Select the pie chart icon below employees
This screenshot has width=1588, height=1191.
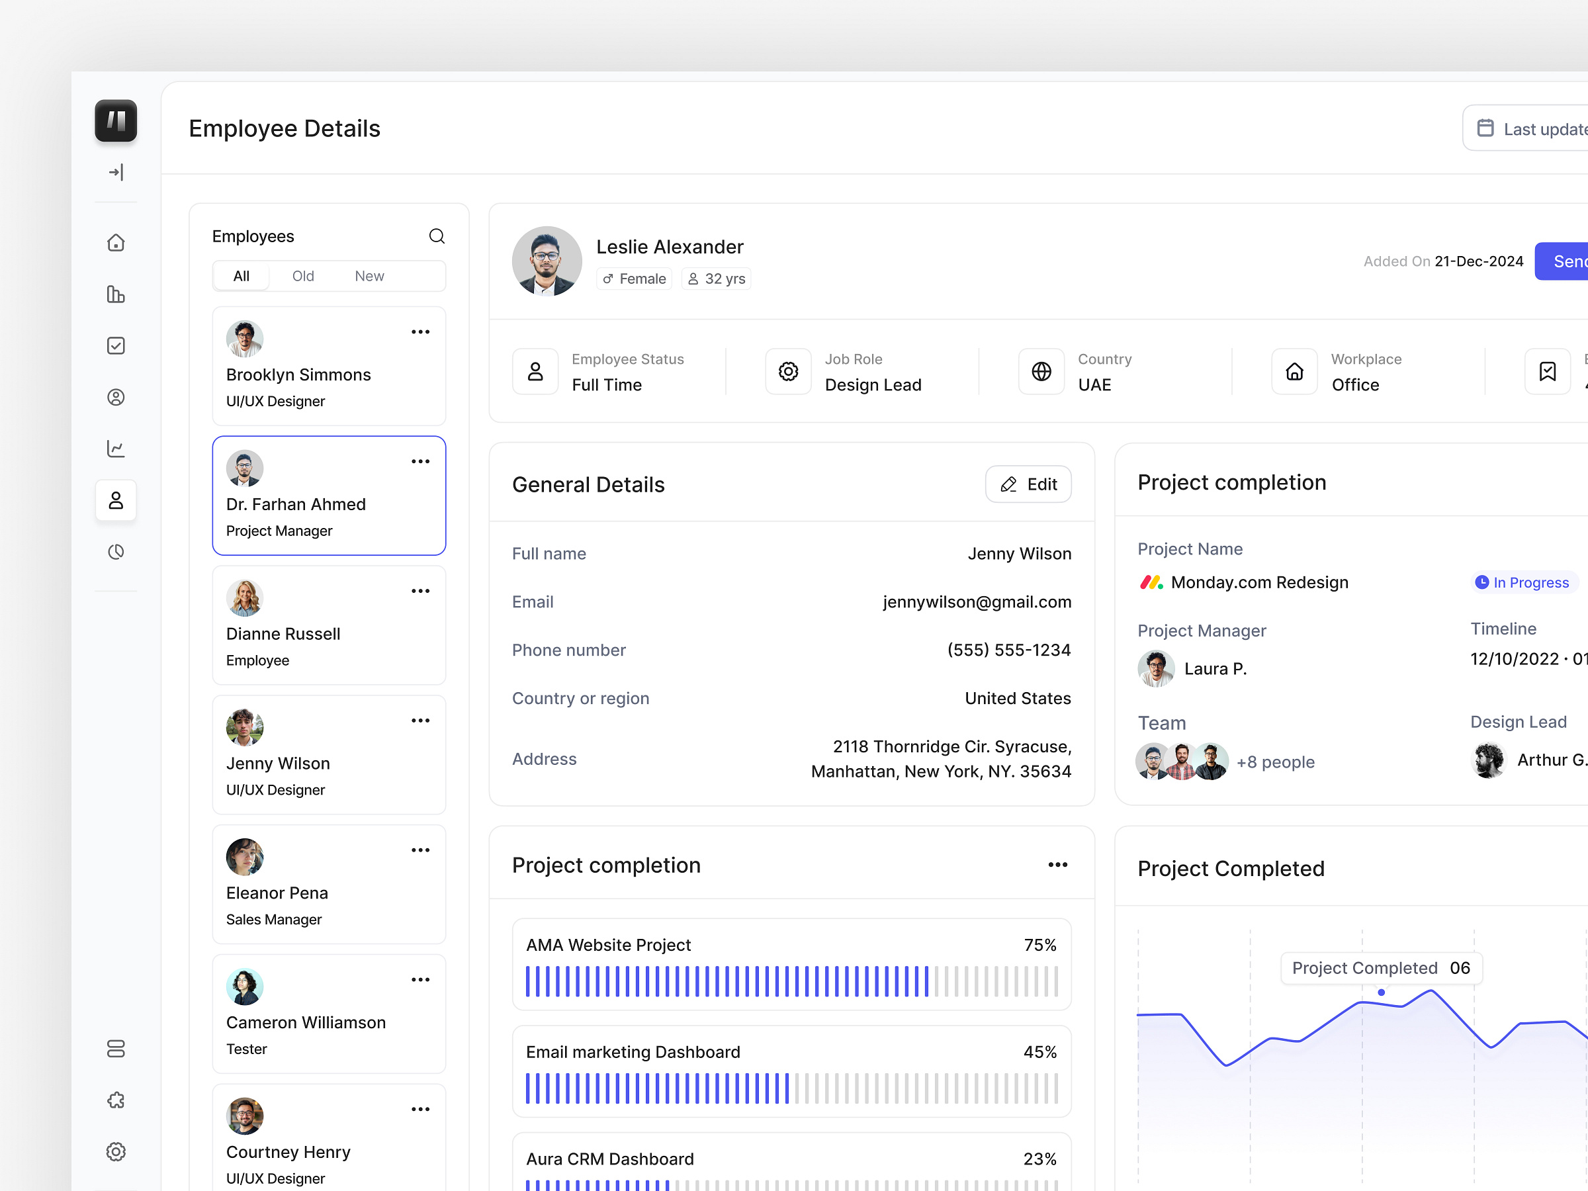(x=116, y=552)
